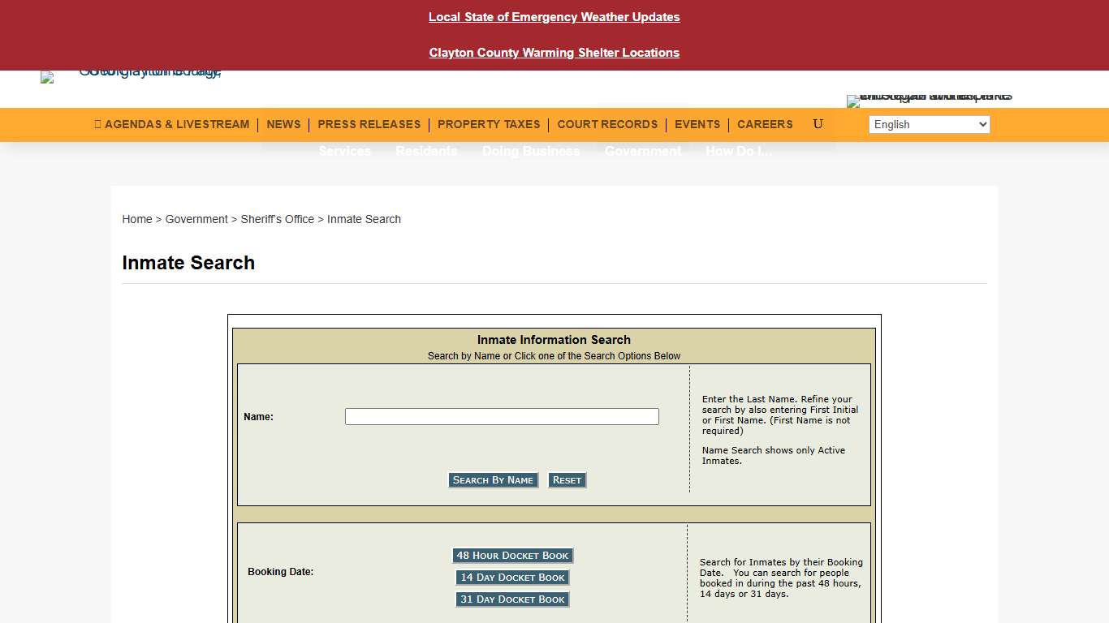Open site search via the U icon

pos(818,124)
